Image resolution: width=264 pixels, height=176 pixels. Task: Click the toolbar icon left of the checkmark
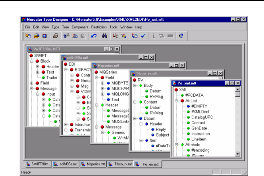[135, 36]
